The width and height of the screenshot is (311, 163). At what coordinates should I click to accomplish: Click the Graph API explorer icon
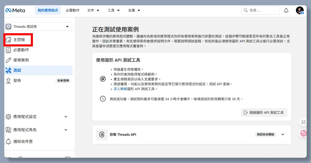pos(103,79)
